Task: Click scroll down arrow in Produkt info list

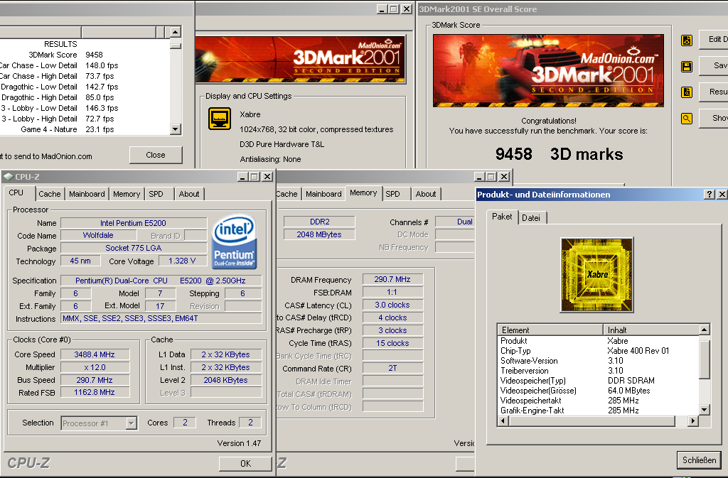Action: point(705,409)
